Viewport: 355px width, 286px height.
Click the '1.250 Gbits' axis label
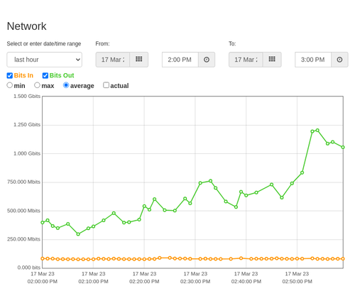27,125
